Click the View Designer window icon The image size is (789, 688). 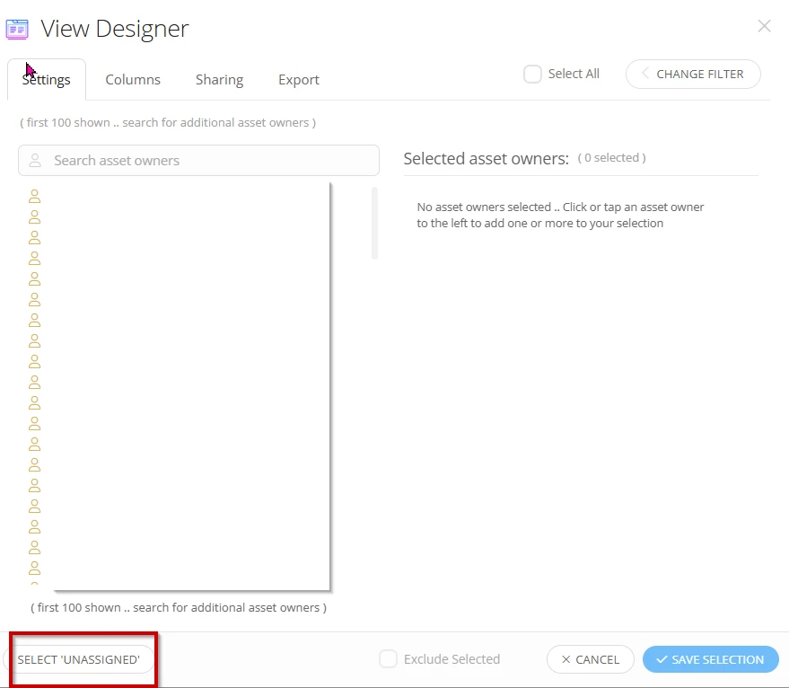pos(17,30)
